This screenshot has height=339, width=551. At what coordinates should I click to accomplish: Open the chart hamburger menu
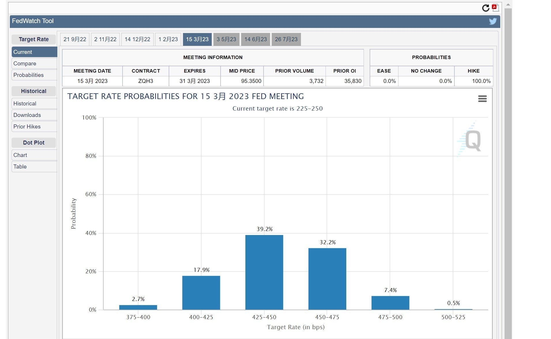tap(482, 99)
